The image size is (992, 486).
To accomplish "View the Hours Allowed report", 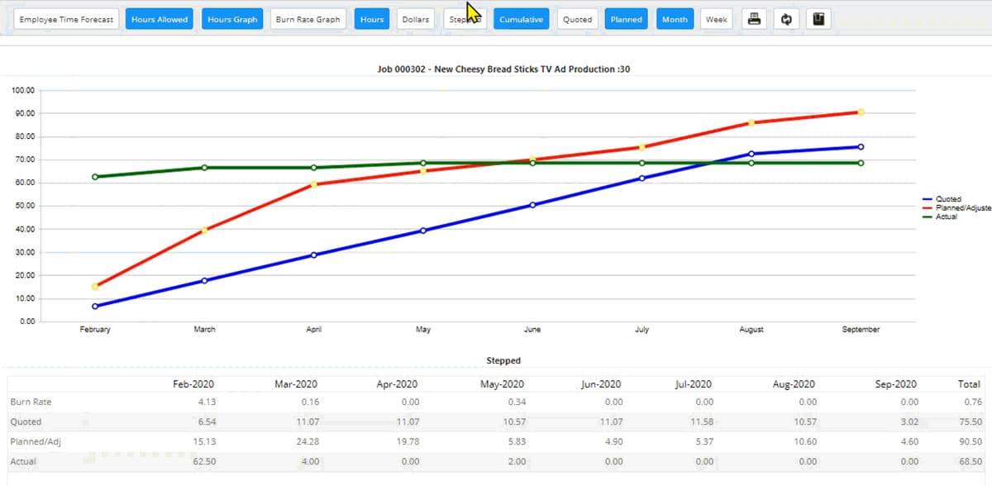I will pyautogui.click(x=159, y=18).
